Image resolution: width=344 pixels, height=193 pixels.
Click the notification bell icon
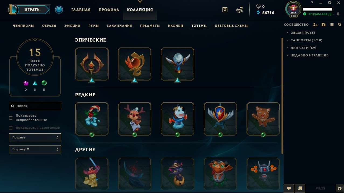pyautogui.click(x=338, y=14)
